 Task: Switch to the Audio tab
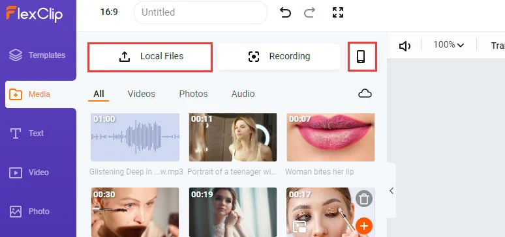[x=243, y=94]
